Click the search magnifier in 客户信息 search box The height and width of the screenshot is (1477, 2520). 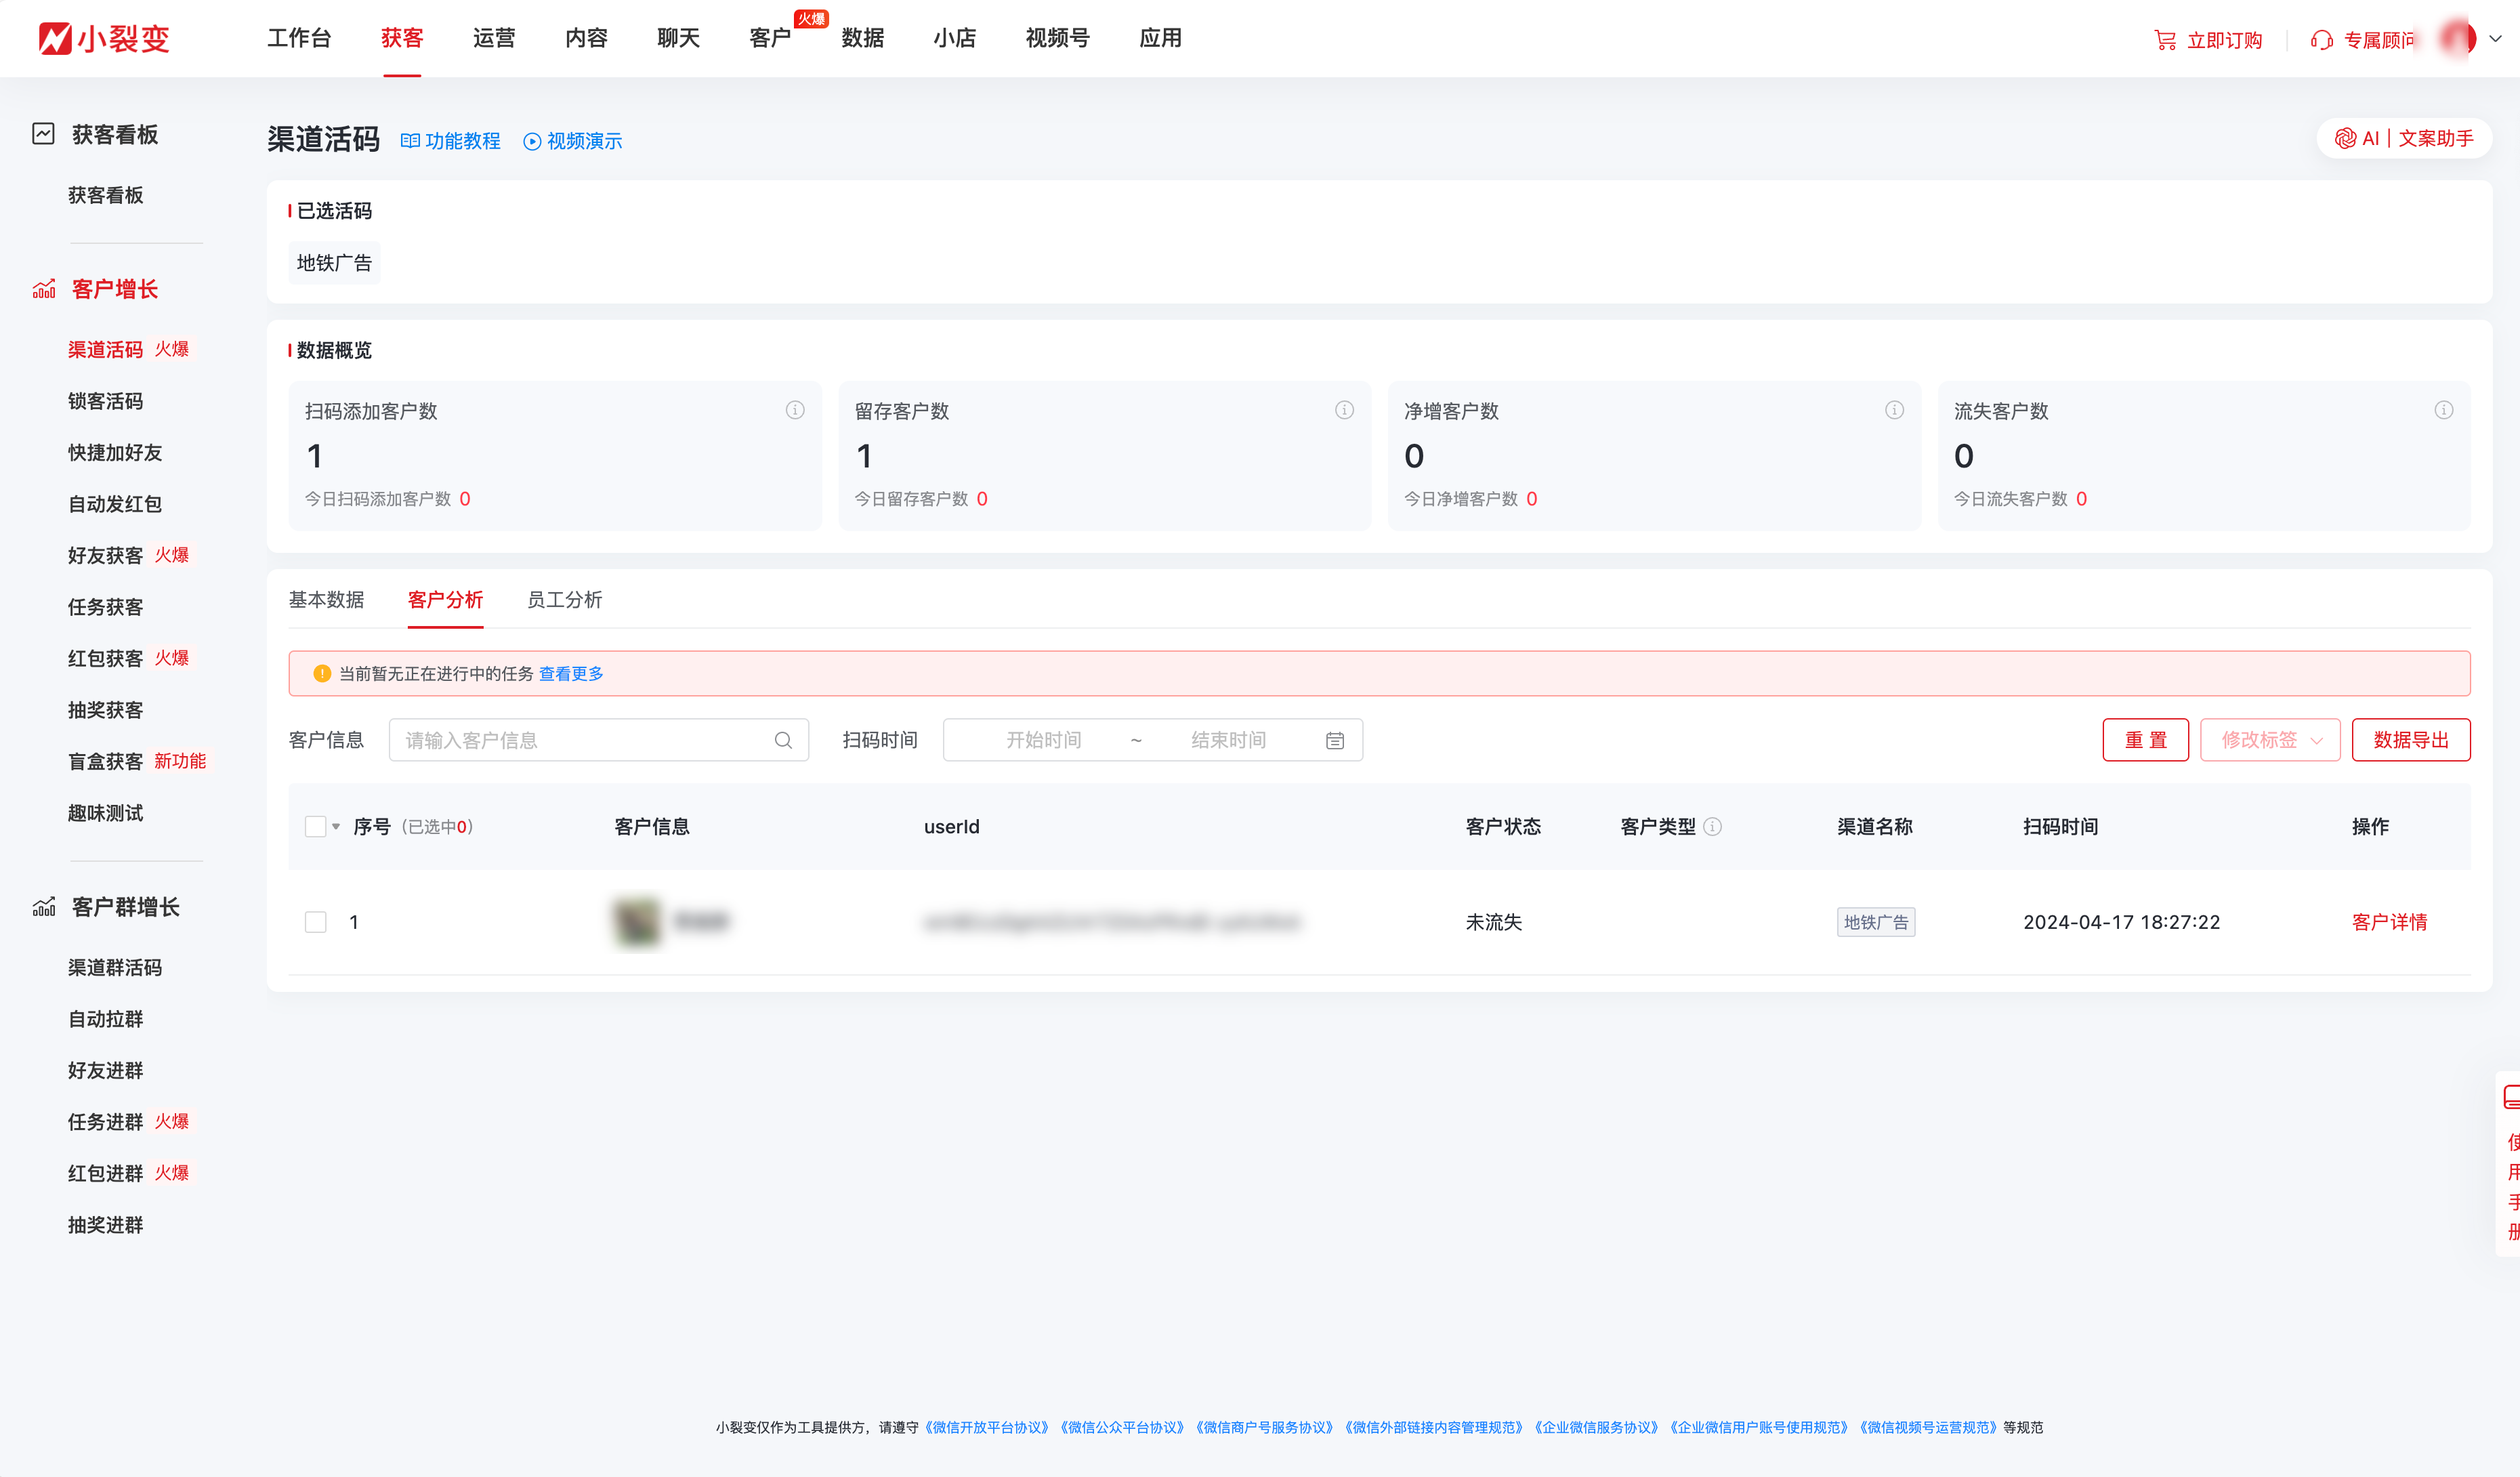[x=784, y=740]
